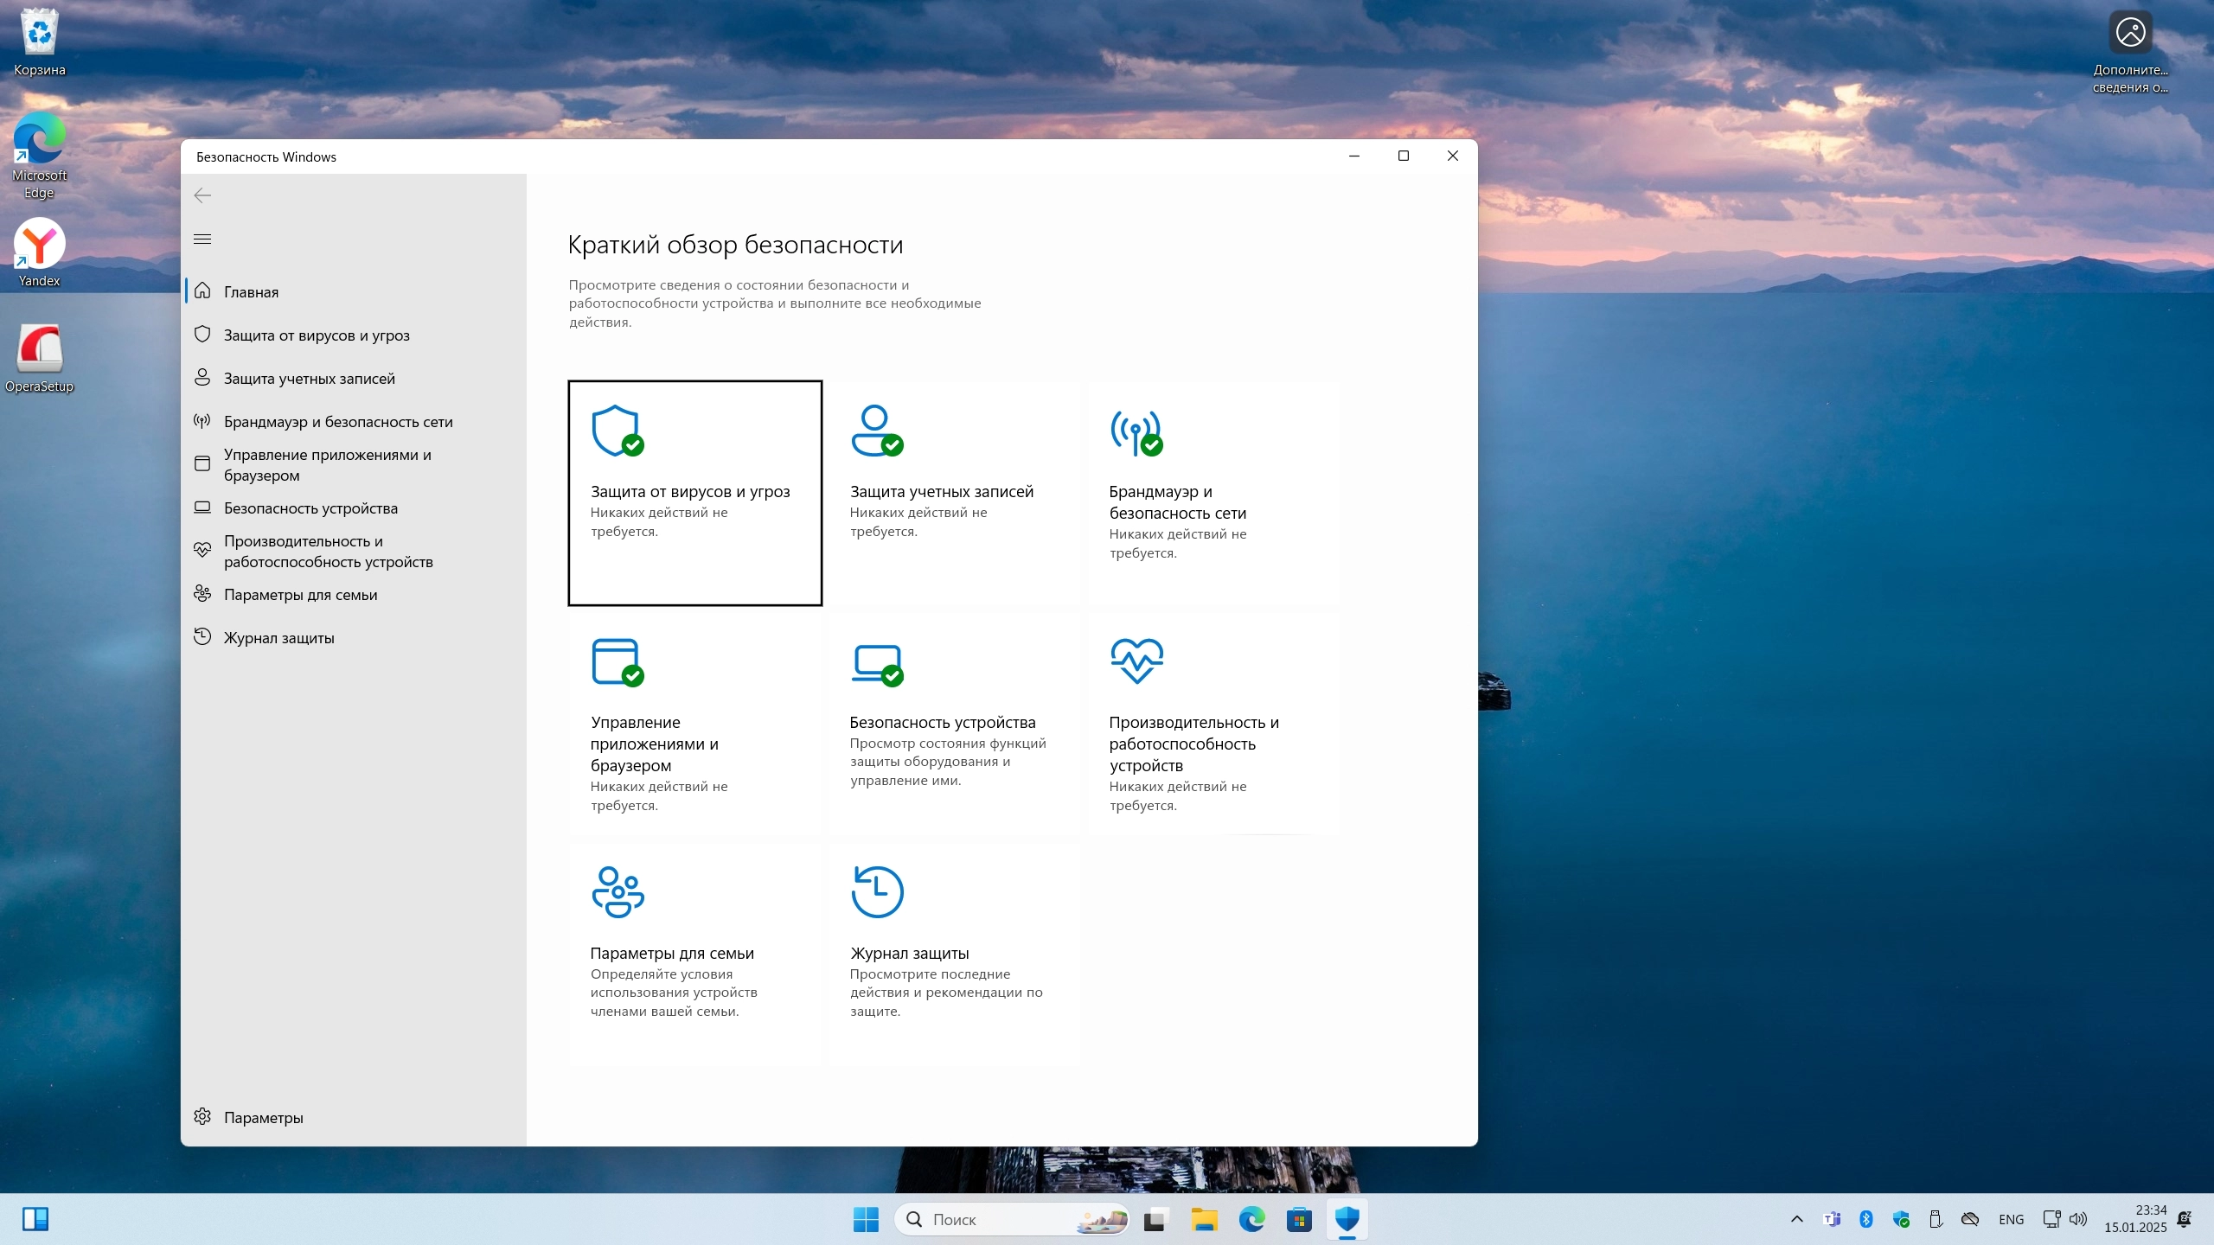Open Windows Start menu
The width and height of the screenshot is (2214, 1245).
point(866,1219)
